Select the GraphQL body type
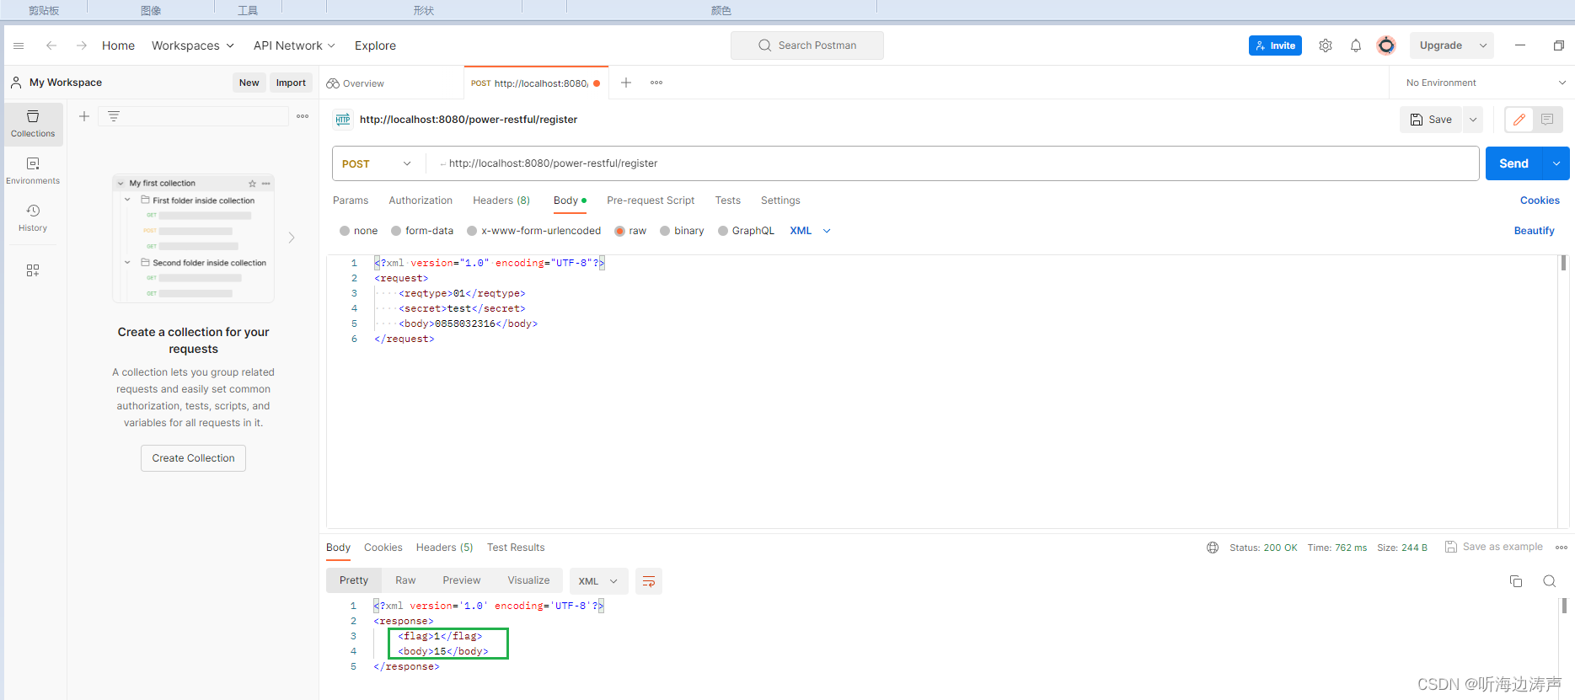1575x700 pixels. click(723, 231)
